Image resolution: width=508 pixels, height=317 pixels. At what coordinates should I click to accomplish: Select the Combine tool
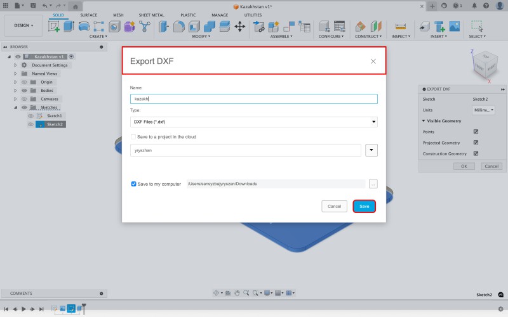point(210,27)
